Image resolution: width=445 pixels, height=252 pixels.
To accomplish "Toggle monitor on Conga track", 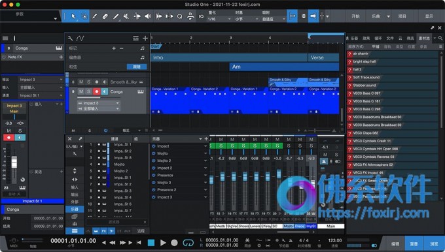I will click(x=105, y=91).
